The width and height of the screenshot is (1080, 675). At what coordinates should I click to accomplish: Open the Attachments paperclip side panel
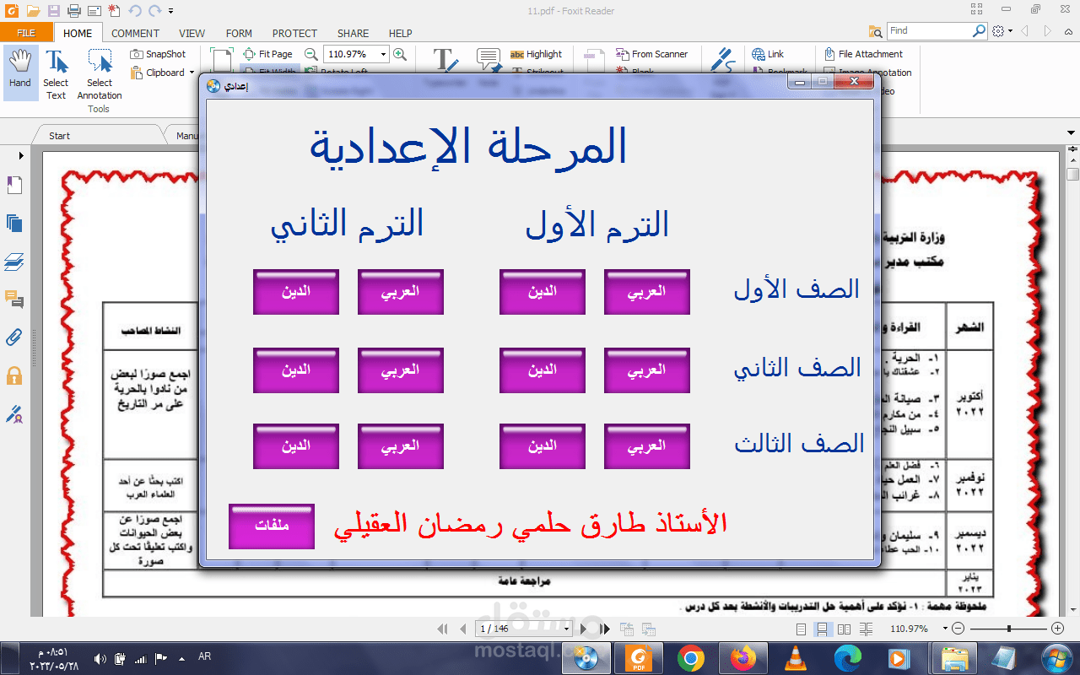click(x=14, y=337)
